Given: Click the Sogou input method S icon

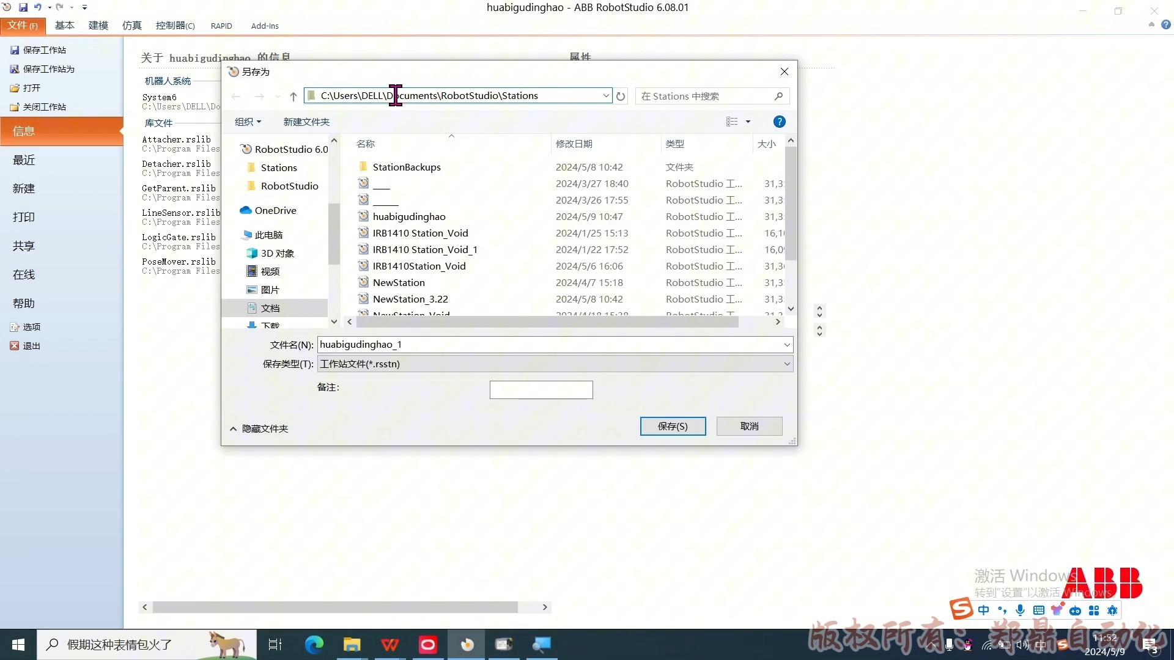Looking at the screenshot, I should 961,609.
